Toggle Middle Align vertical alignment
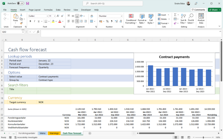The image size is (223, 139). (73, 16)
